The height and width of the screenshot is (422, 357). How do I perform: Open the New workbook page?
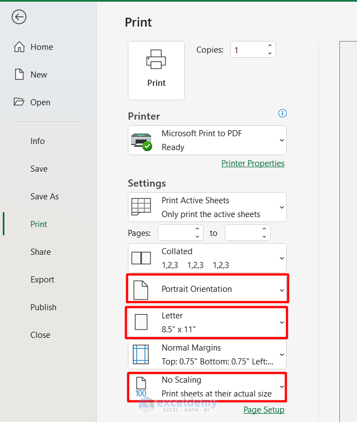pyautogui.click(x=39, y=75)
